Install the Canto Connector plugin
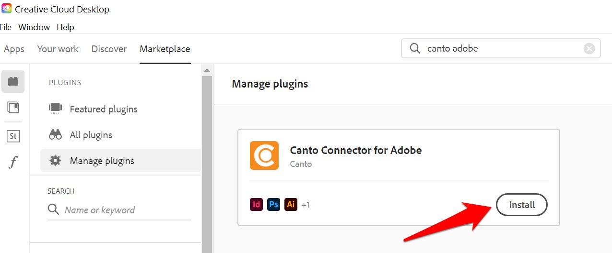This screenshot has height=253, width=612. click(x=521, y=205)
